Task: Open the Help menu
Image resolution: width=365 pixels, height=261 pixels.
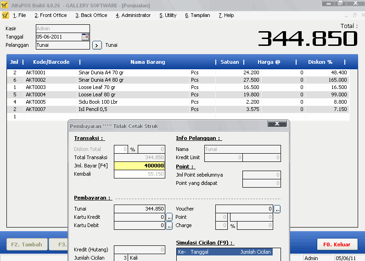Action: (226, 15)
